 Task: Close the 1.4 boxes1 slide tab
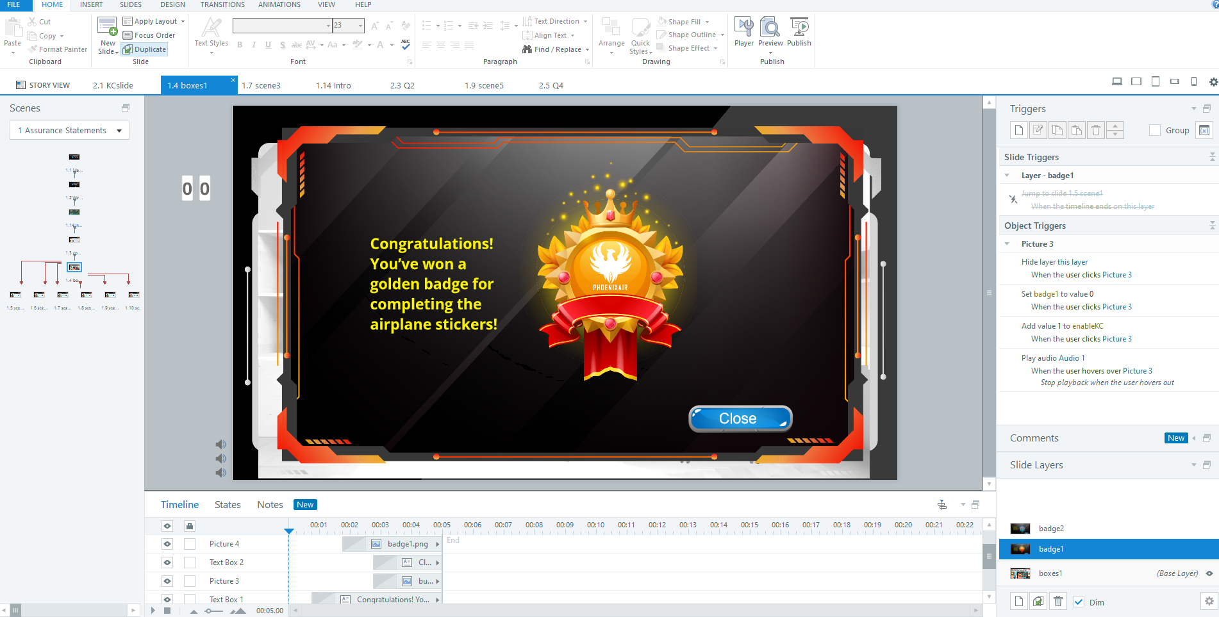click(x=233, y=81)
